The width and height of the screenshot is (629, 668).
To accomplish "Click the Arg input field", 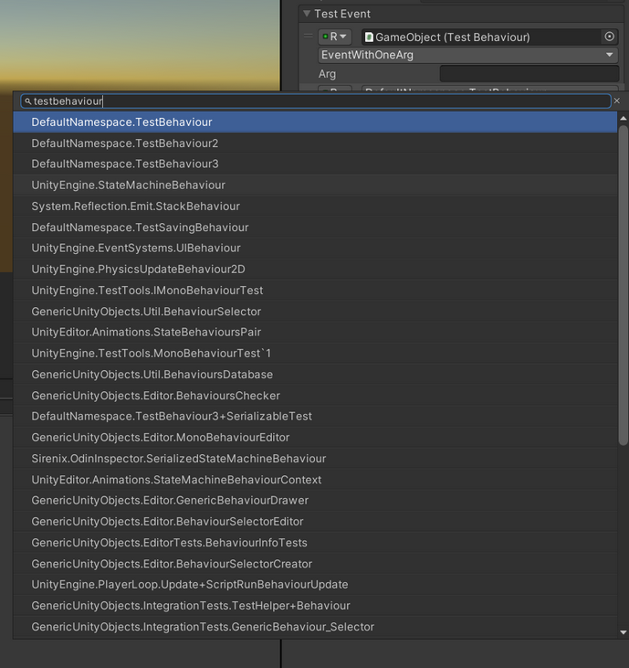I will [x=529, y=74].
